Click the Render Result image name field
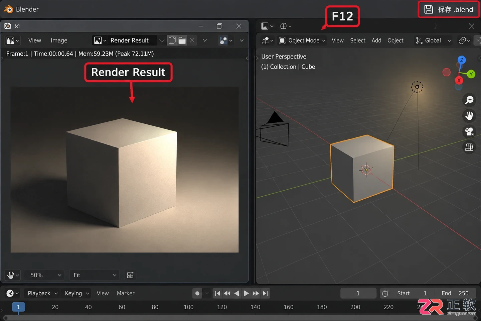Screen dimensions: 481x321 pyautogui.click(x=133, y=40)
